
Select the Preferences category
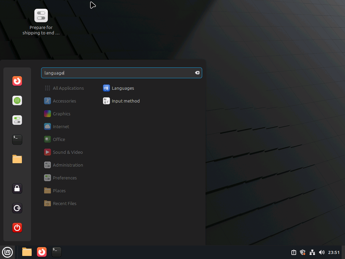pos(64,178)
